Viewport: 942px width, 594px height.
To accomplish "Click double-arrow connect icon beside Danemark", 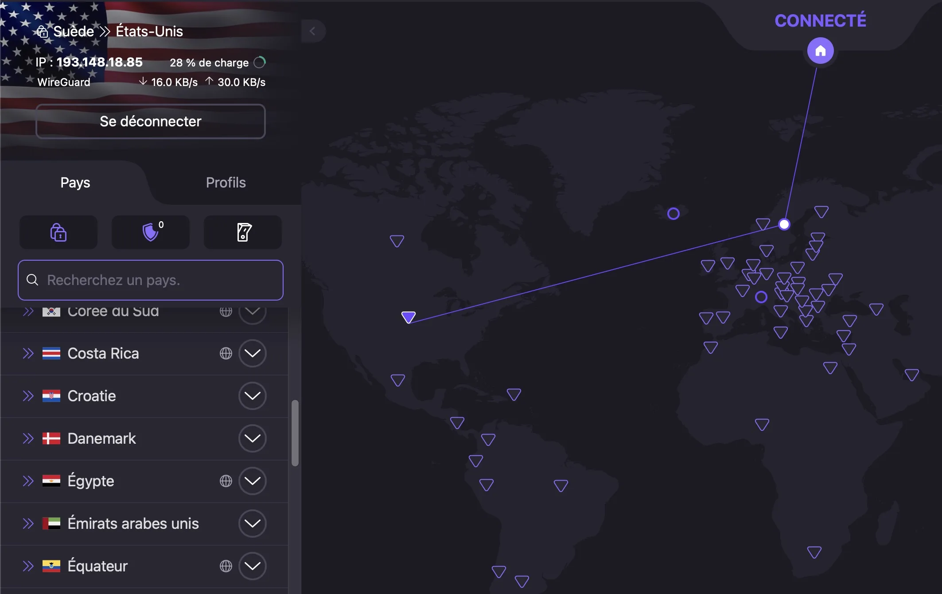I will 28,438.
